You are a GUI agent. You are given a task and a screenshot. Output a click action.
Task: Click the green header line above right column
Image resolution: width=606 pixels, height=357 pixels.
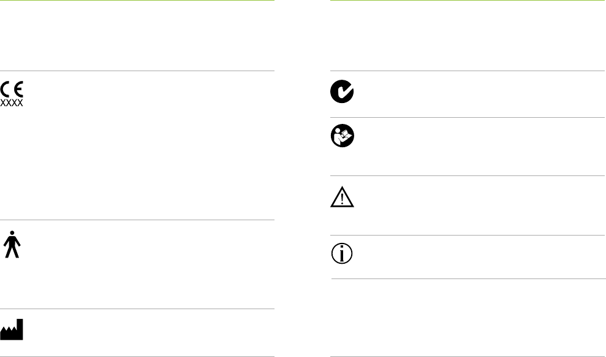click(468, 1)
